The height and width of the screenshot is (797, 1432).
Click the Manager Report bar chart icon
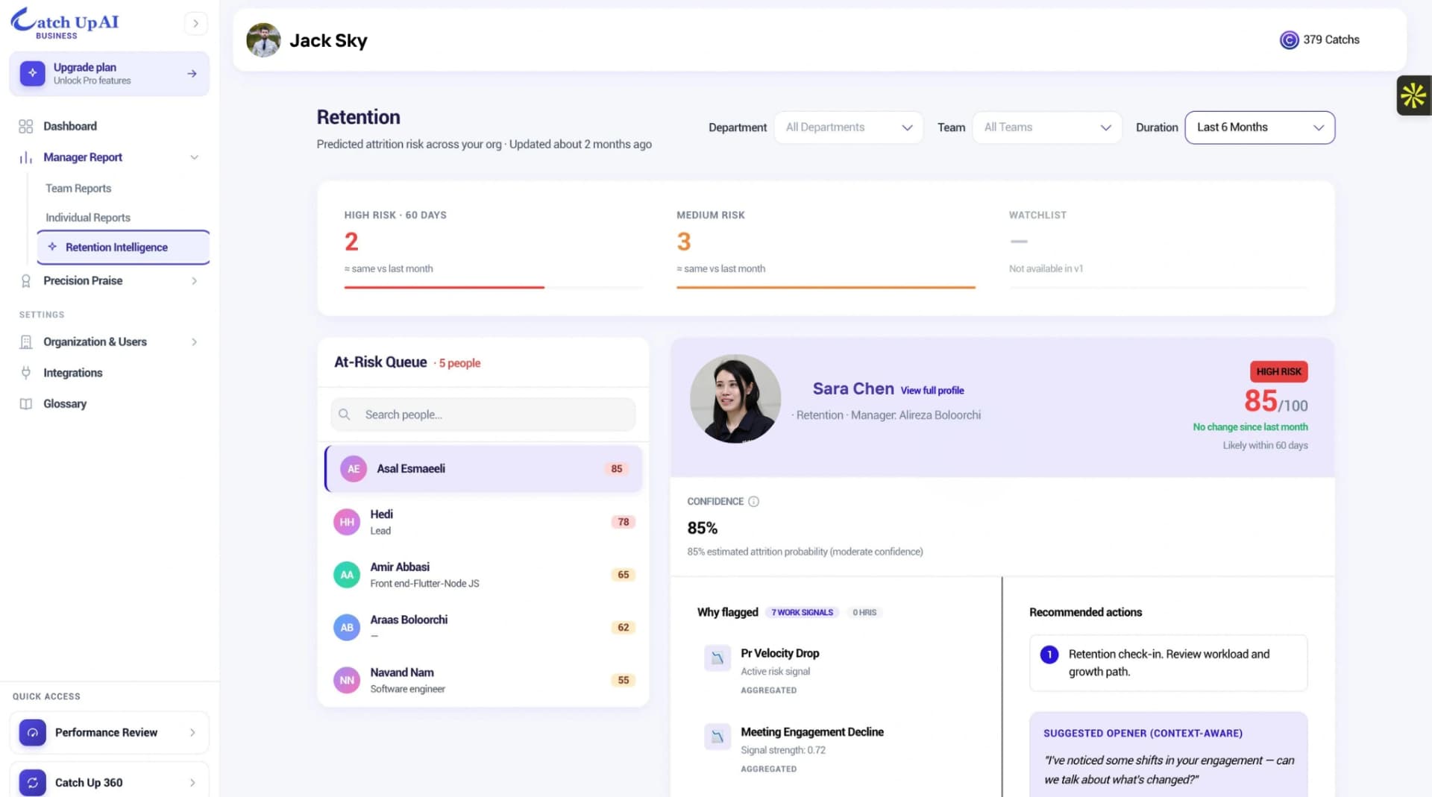point(26,157)
